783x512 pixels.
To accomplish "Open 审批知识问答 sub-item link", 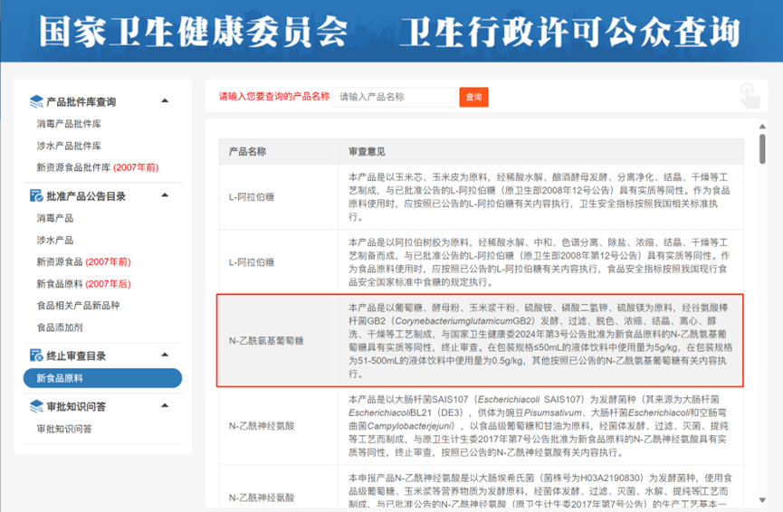I will [64, 429].
